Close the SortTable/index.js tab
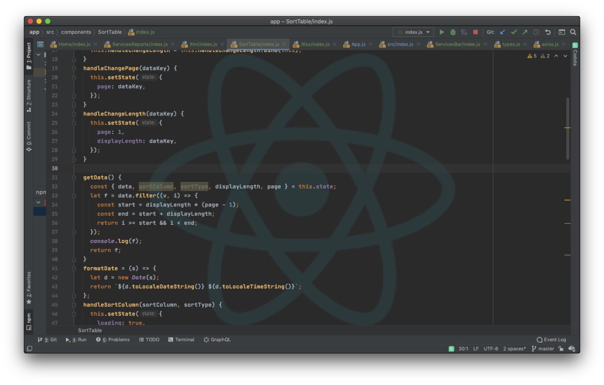 [x=285, y=44]
